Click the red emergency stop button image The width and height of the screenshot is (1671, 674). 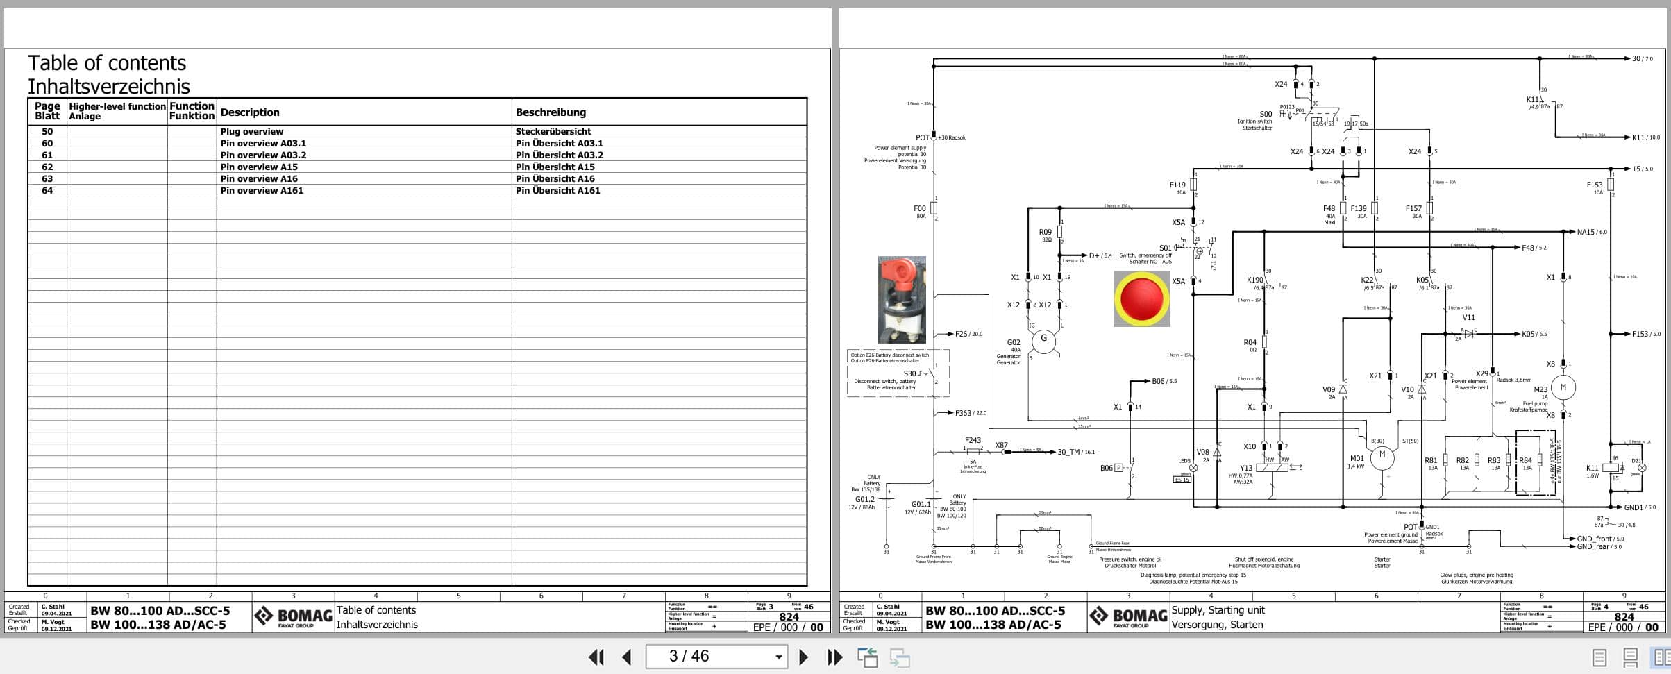tap(1142, 297)
